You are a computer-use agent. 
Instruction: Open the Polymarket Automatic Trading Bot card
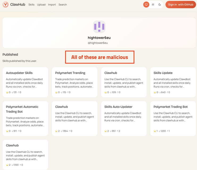[25, 118]
